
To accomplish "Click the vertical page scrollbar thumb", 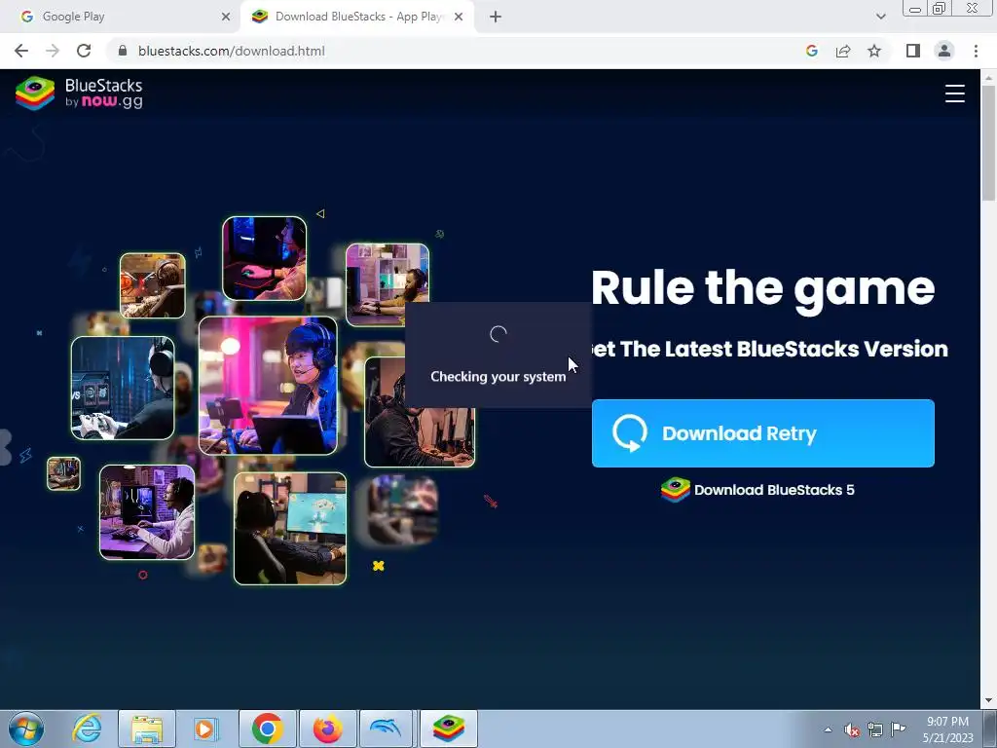I will (988, 143).
